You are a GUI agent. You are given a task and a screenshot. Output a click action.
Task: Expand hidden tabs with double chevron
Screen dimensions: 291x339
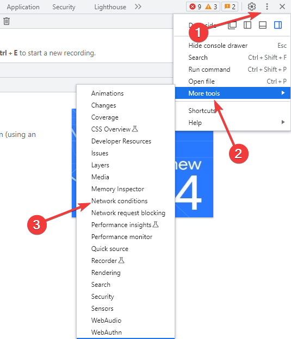[138, 7]
